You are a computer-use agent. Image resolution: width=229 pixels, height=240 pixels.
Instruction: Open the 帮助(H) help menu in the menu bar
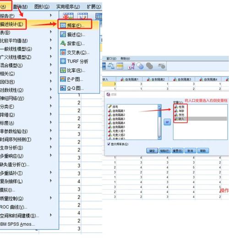coord(125,59)
